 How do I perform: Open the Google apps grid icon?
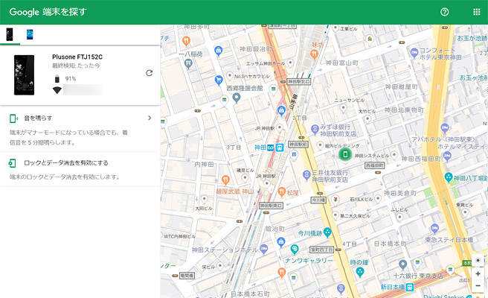click(x=477, y=12)
